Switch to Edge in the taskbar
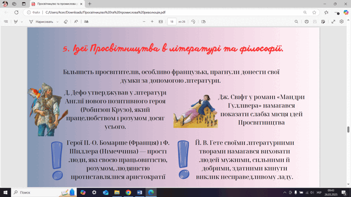The height and width of the screenshot is (197, 351). click(x=151, y=192)
